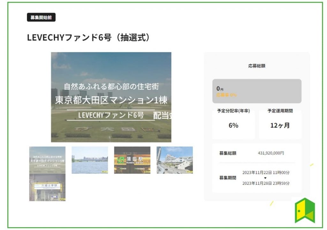
Task: Open the main 東京都大田区マンション1棟 image
Action: pyautogui.click(x=111, y=97)
